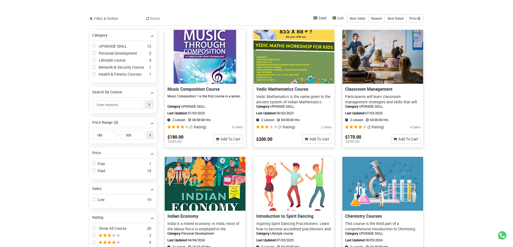Collapse the Category filter panel
The width and height of the screenshot is (513, 247).
click(152, 36)
